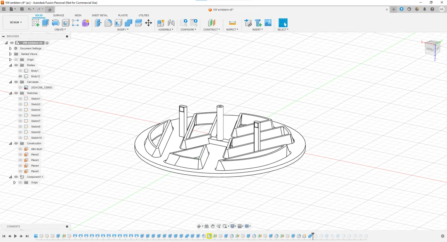Viewport: 447px width, 242px height.
Task: Open the CONFIGURE menu
Action: [188, 29]
